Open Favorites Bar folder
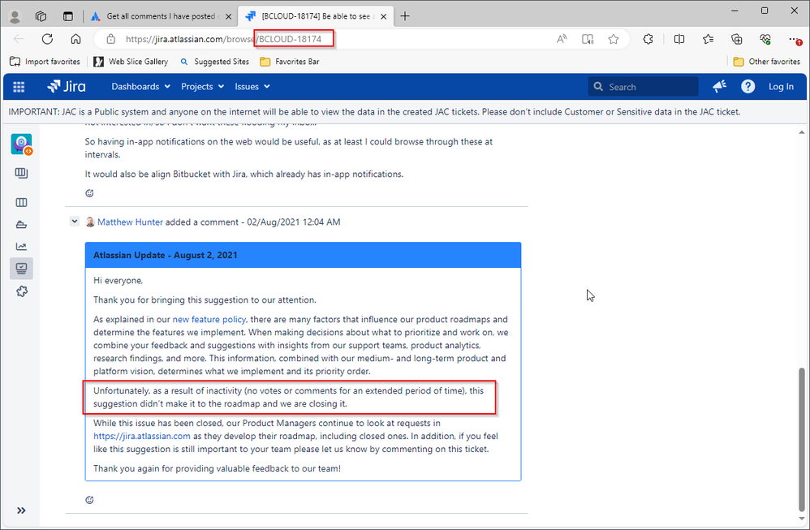810x530 pixels. pos(289,62)
